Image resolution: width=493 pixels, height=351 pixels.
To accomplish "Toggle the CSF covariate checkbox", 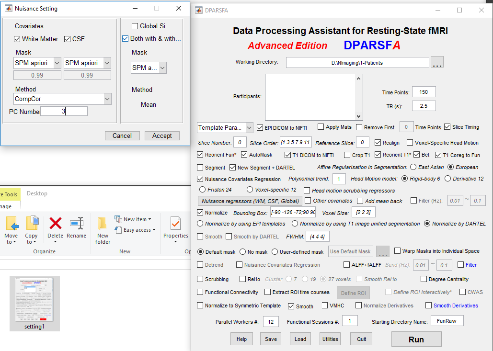I will click(x=67, y=39).
